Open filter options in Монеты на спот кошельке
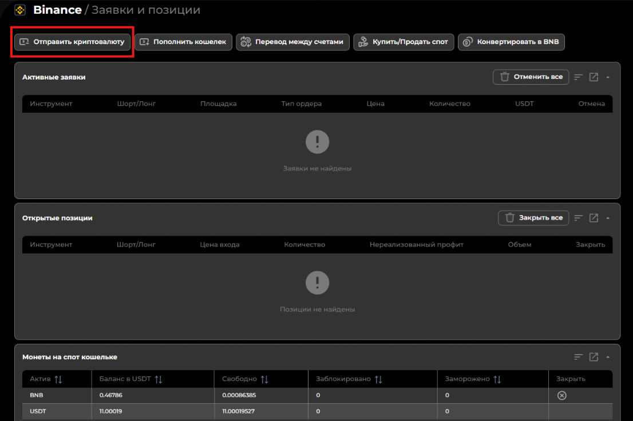 [x=579, y=357]
